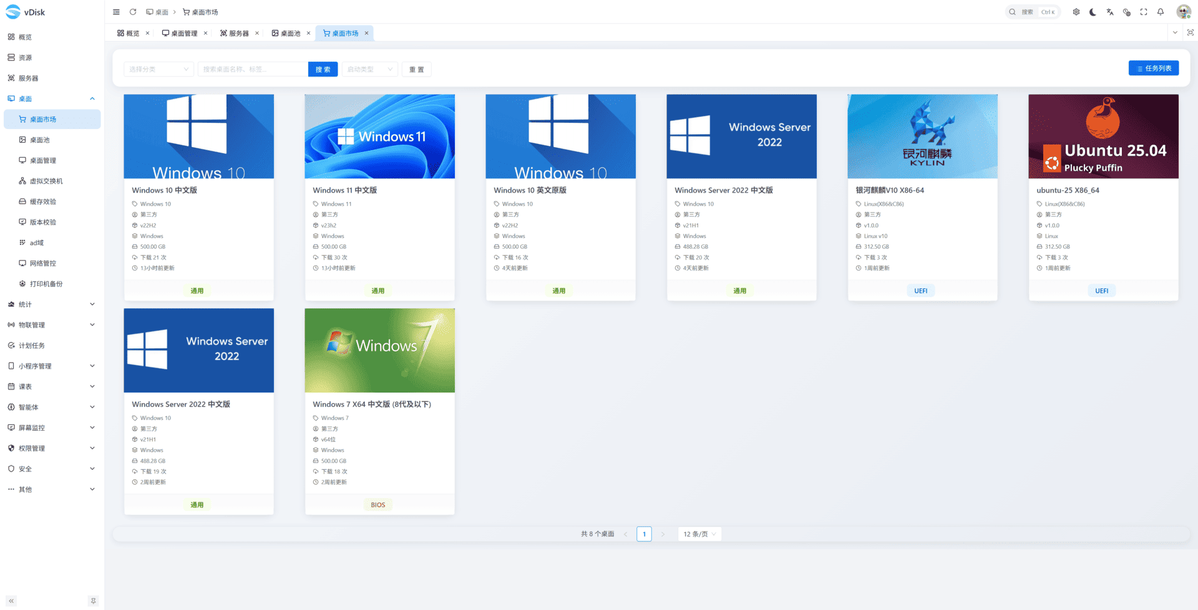This screenshot has width=1198, height=610.
Task: Select 桌面管理 in the sidebar
Action: point(52,160)
